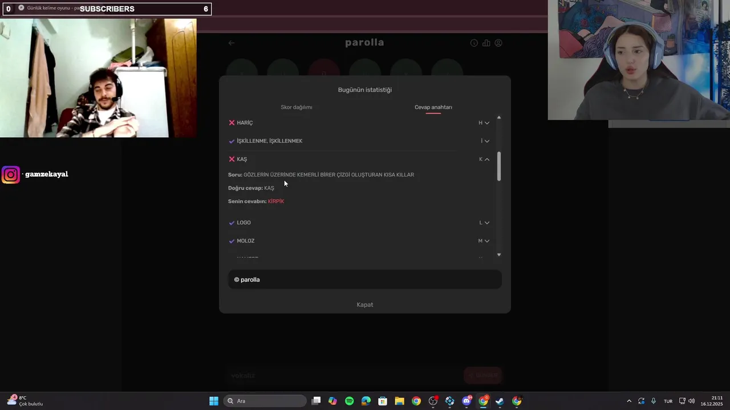Click the checkmark next to MOLOZ
This screenshot has width=730, height=410.
(x=232, y=241)
